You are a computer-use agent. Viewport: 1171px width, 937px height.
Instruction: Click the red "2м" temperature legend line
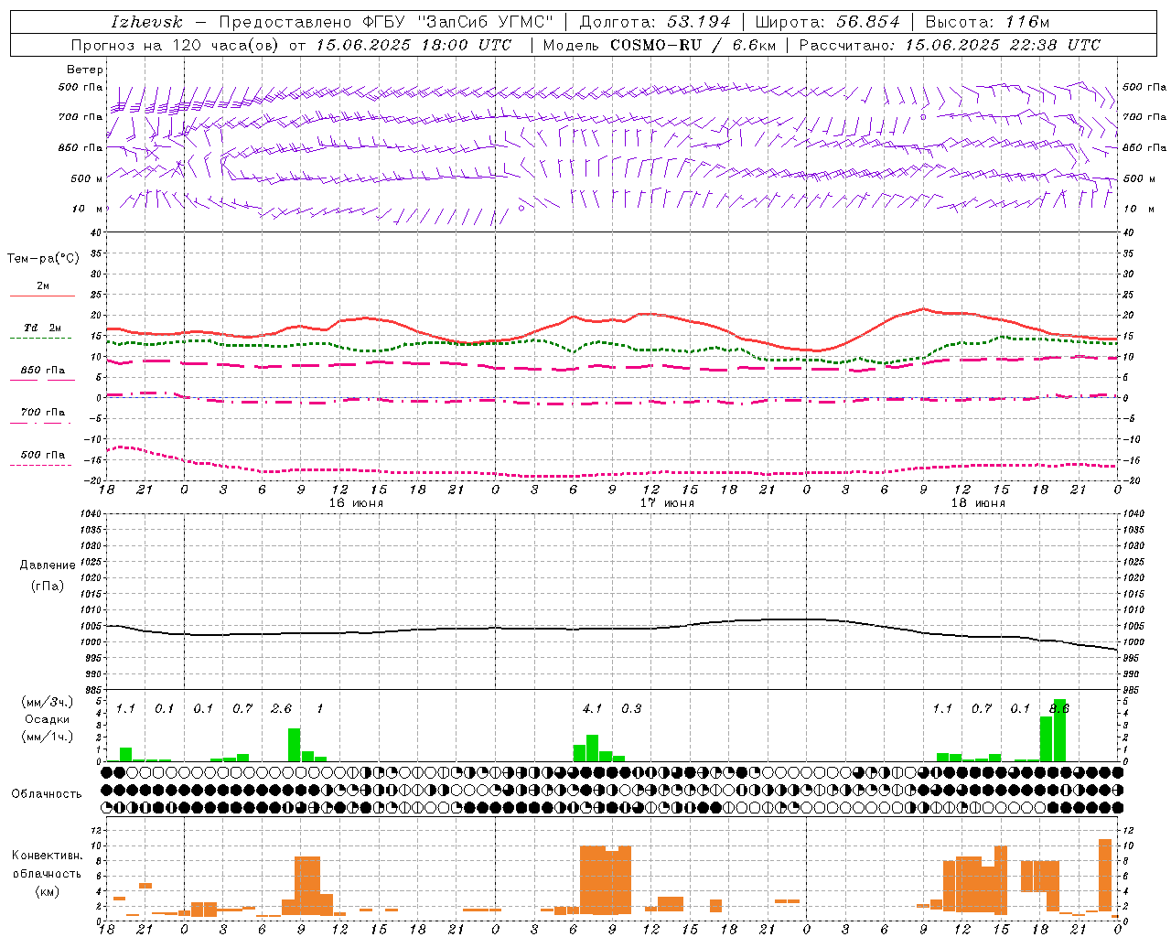click(42, 296)
